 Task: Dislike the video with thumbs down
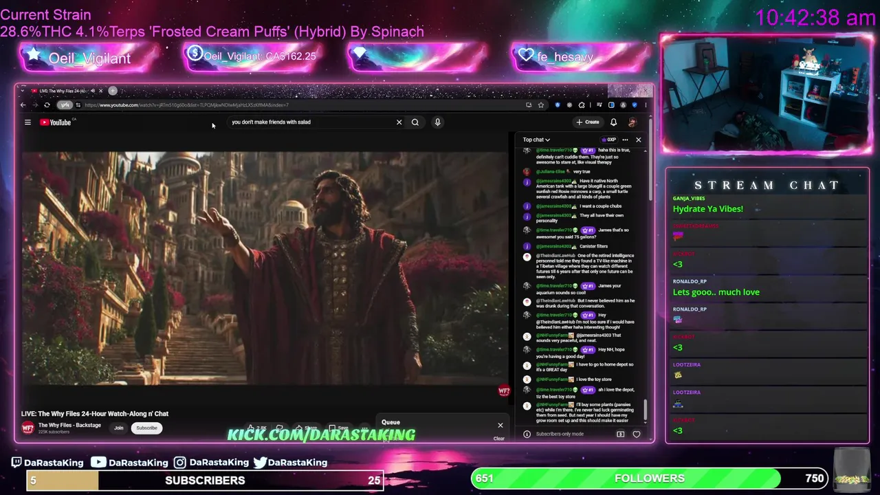pos(280,428)
